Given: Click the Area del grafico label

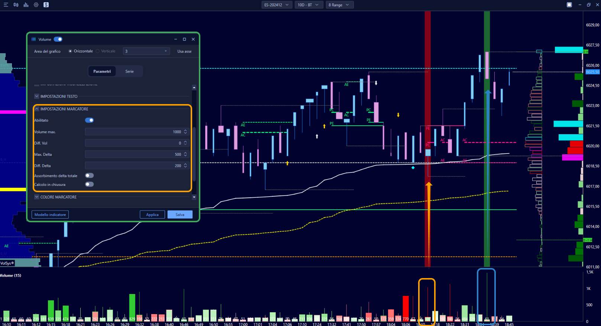Looking at the screenshot, I should 47,51.
